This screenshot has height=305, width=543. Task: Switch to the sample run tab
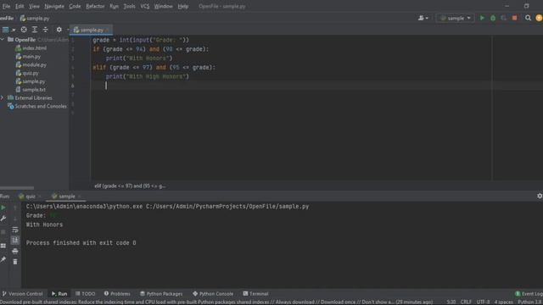(66, 197)
